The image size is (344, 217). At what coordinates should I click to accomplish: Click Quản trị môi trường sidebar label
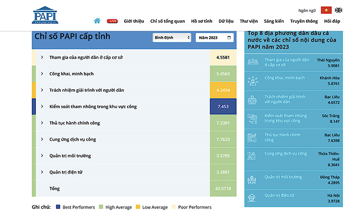pos(283,177)
